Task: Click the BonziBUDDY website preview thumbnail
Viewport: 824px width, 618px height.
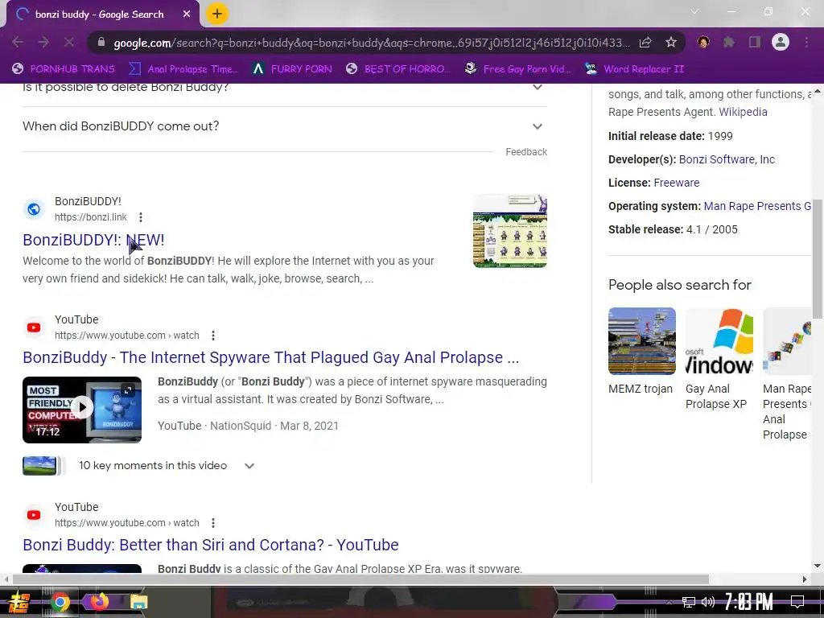Action: pos(509,231)
